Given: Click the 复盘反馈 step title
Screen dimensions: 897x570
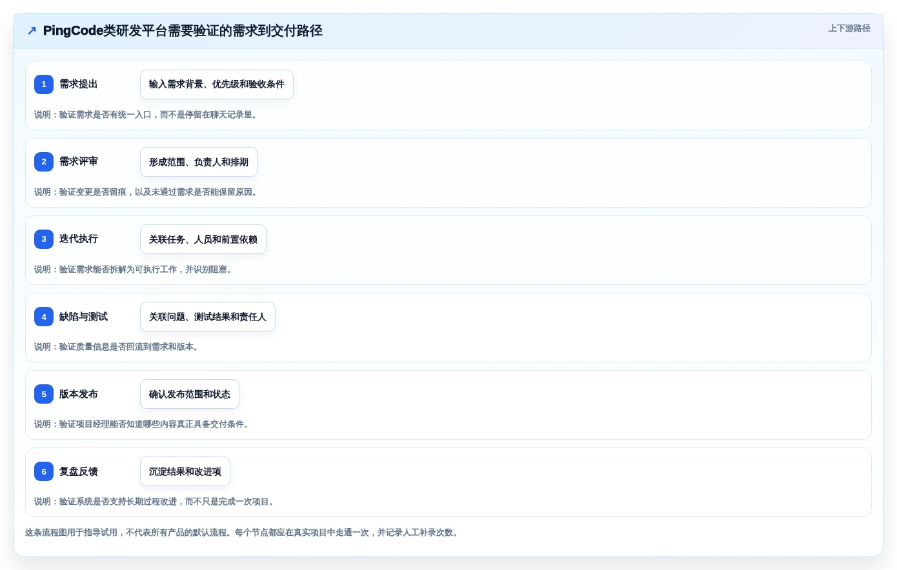Looking at the screenshot, I should (79, 471).
